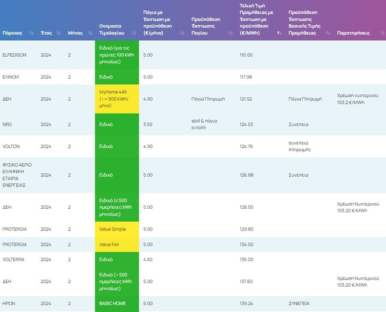
Task: Select 'Πάγια Πληρωμή' under Προϋπόθεση Έκπτωσης Παγίου
Action: point(208,99)
